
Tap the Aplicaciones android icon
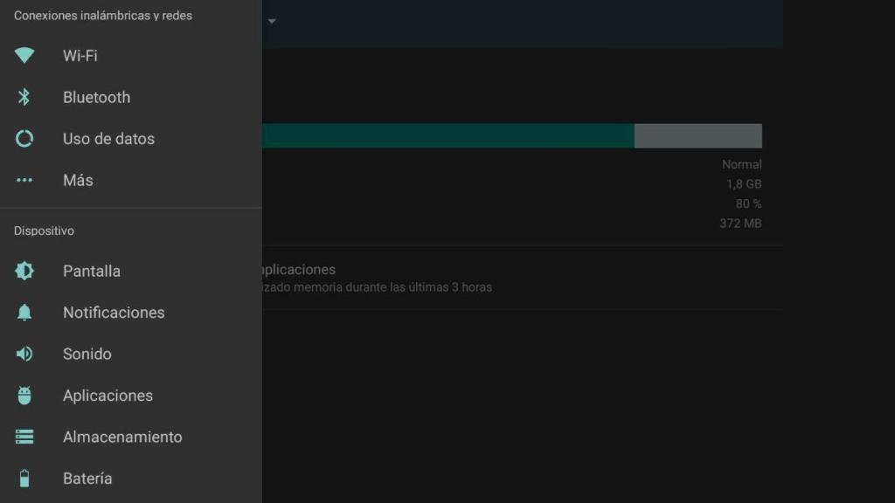point(24,396)
